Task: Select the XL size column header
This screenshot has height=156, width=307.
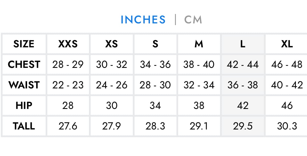Action: [x=286, y=44]
